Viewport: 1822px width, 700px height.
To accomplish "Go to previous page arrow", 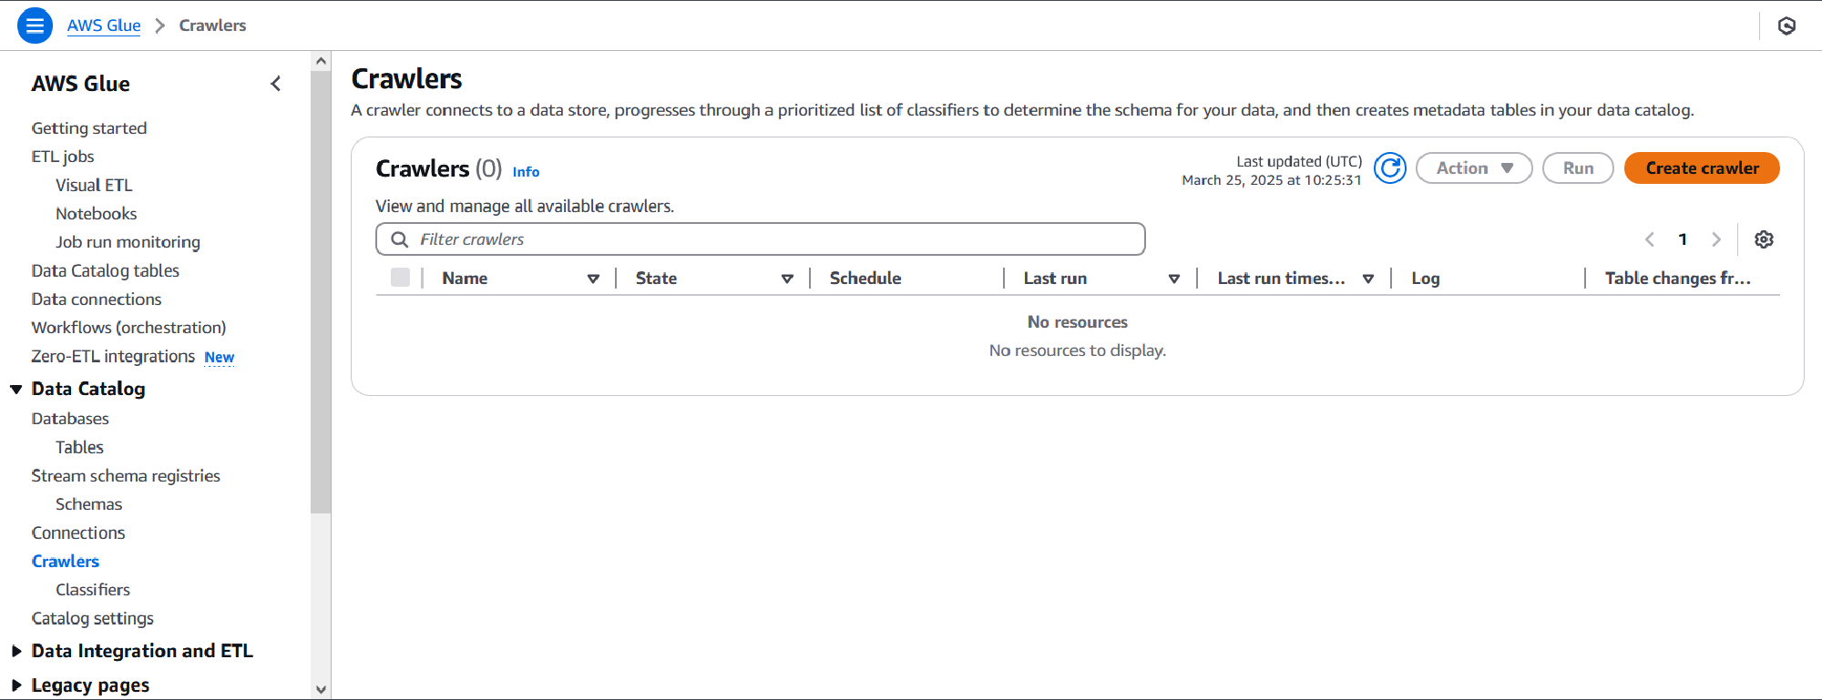I will click(1649, 239).
